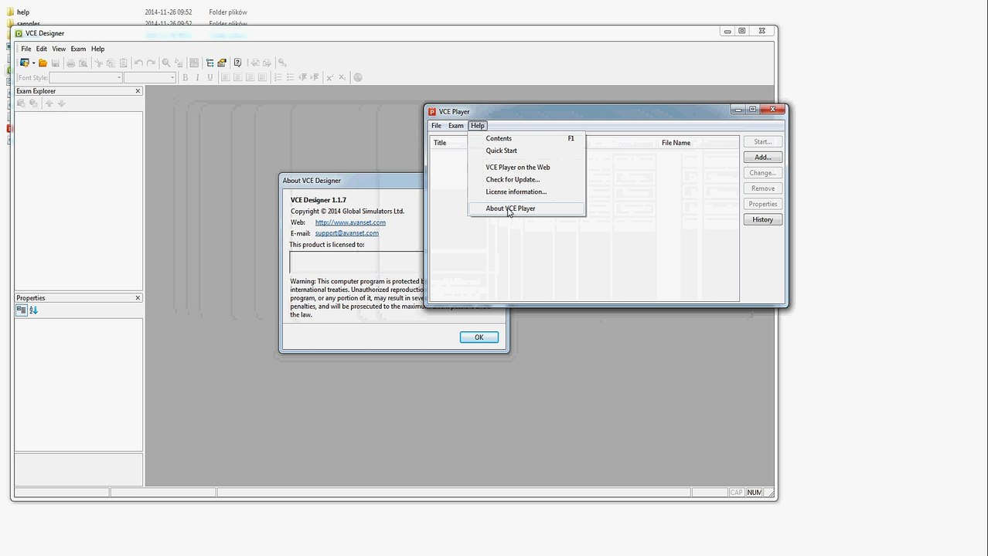988x556 pixels.
Task: Toggle bulleted list formatting button
Action: click(x=290, y=77)
